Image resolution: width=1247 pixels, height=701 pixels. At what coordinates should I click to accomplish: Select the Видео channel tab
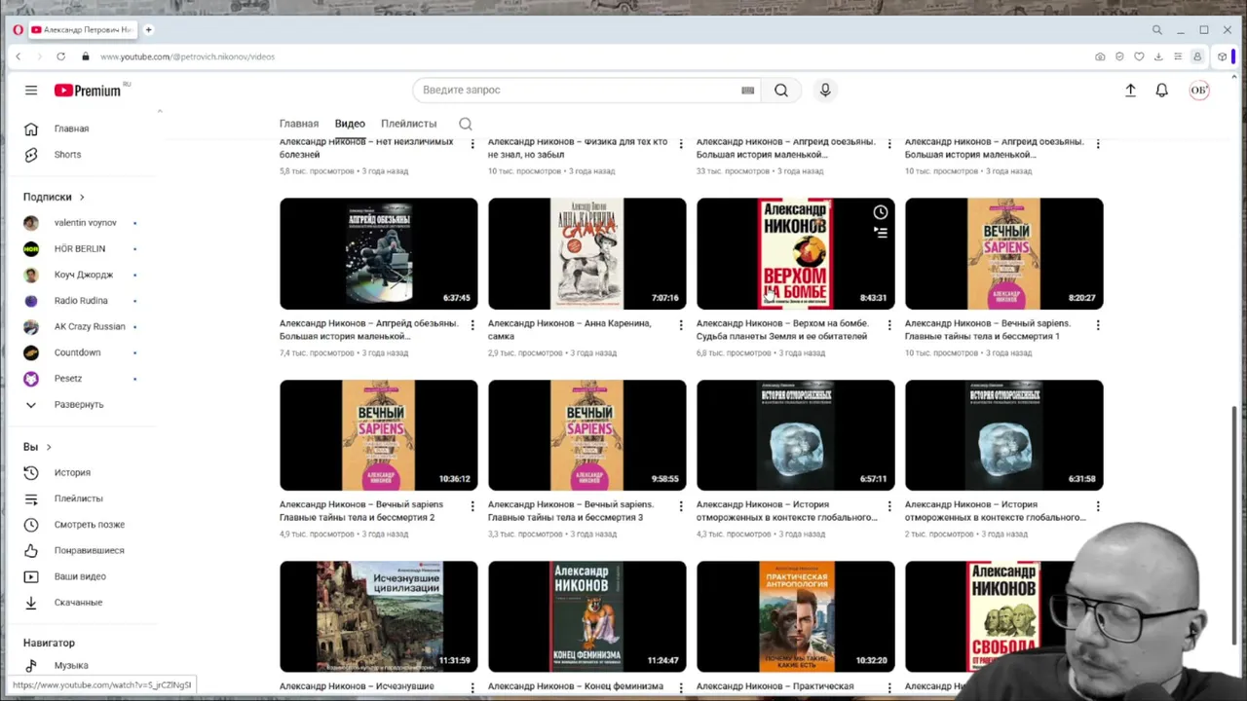[x=350, y=124]
